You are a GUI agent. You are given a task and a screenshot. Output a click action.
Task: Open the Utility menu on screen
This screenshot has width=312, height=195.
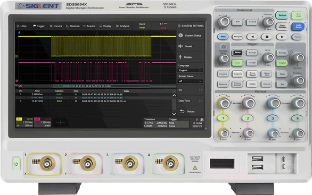[x=22, y=26]
